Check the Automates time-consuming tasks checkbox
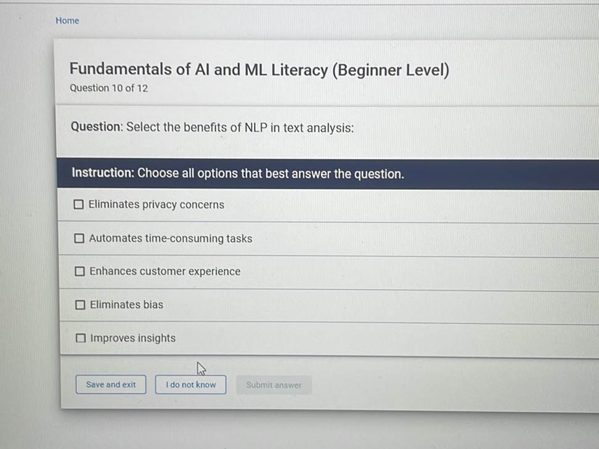 [79, 238]
